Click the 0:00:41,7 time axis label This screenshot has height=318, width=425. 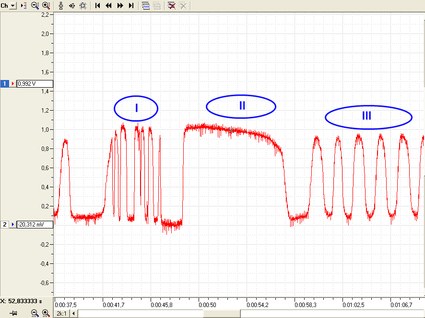(114, 305)
